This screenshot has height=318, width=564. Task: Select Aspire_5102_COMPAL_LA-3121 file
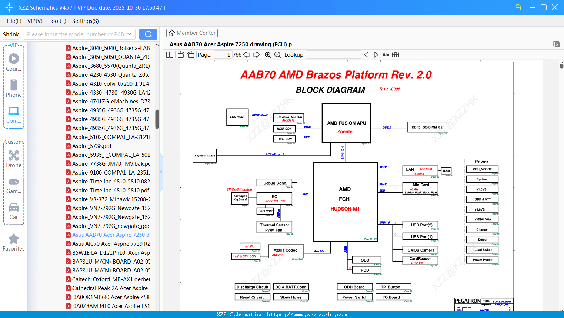tap(108, 137)
